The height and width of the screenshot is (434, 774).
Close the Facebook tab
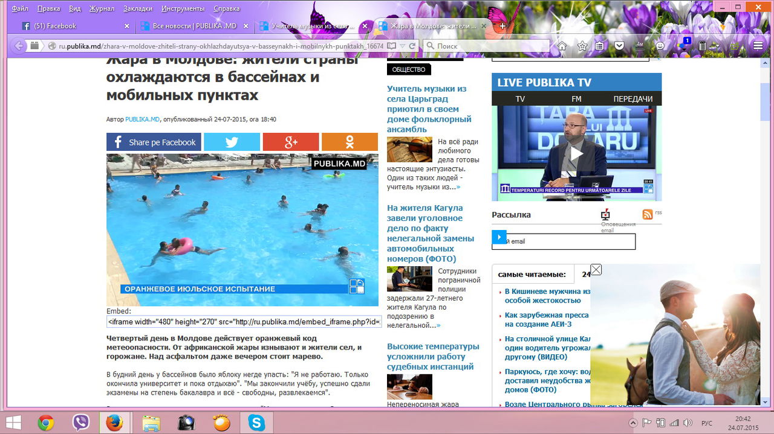126,26
